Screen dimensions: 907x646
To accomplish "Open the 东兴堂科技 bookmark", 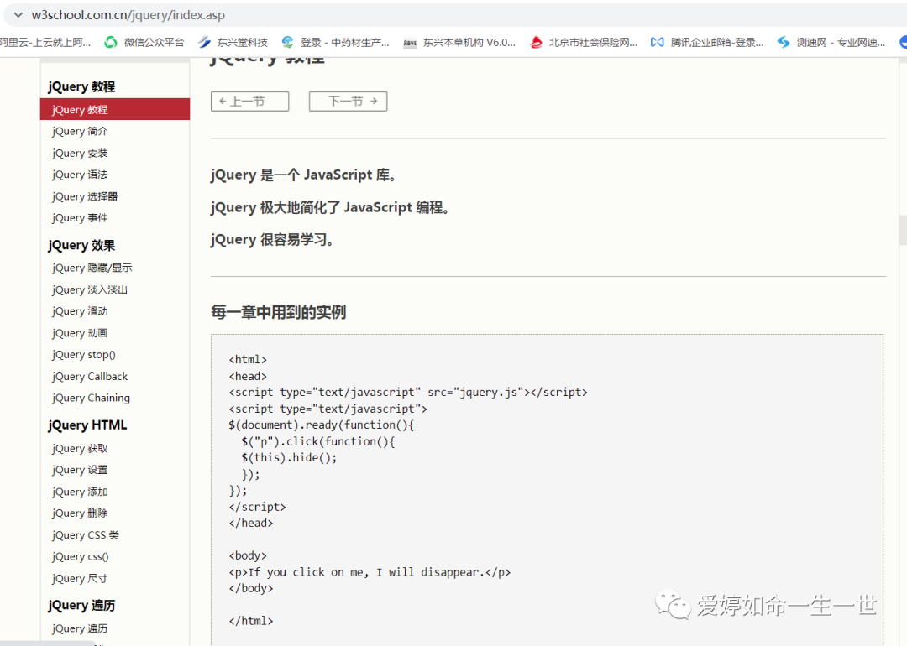I will 233,42.
